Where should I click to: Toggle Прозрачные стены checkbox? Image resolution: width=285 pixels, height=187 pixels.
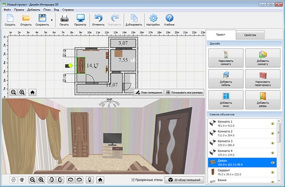tap(133, 180)
